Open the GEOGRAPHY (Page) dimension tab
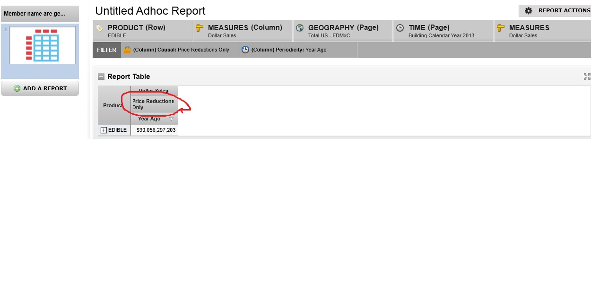This screenshot has width=591, height=290. click(343, 31)
